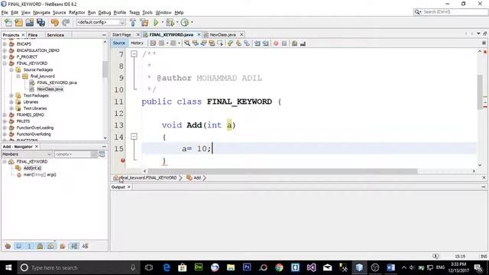Click the editor vertical scrollbar
This screenshot has width=489, height=275.
click(480, 92)
